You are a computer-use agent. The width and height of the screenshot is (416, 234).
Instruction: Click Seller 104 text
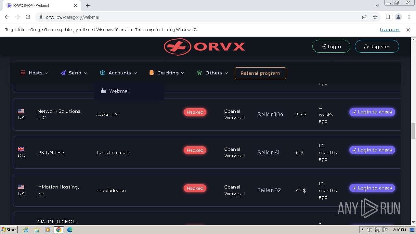point(270,114)
